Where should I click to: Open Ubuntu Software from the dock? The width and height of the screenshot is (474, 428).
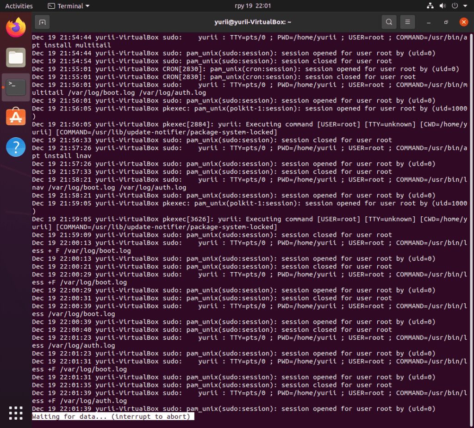[x=16, y=117]
